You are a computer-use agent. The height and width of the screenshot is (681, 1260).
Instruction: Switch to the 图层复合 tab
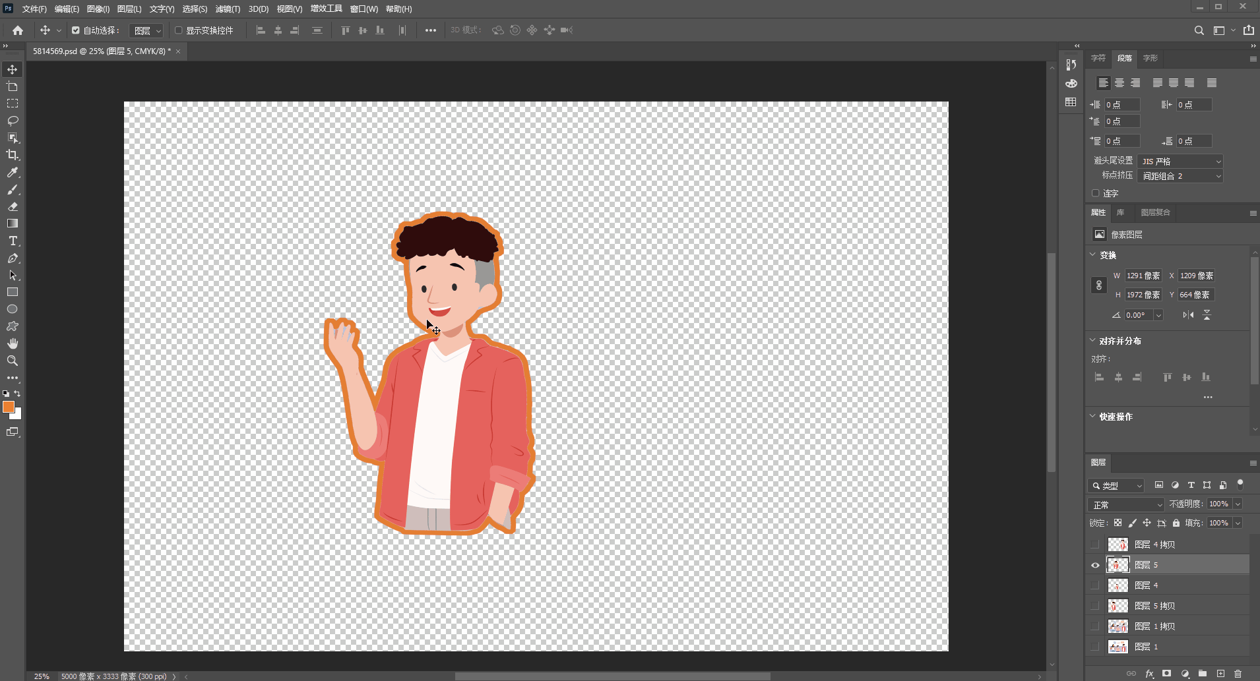pyautogui.click(x=1156, y=212)
